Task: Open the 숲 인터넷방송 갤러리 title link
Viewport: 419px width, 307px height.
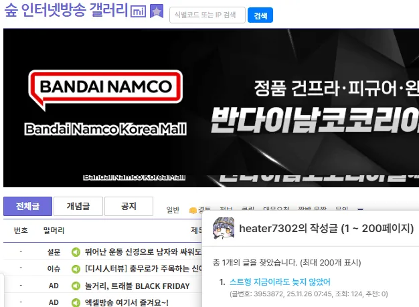Action: point(66,10)
